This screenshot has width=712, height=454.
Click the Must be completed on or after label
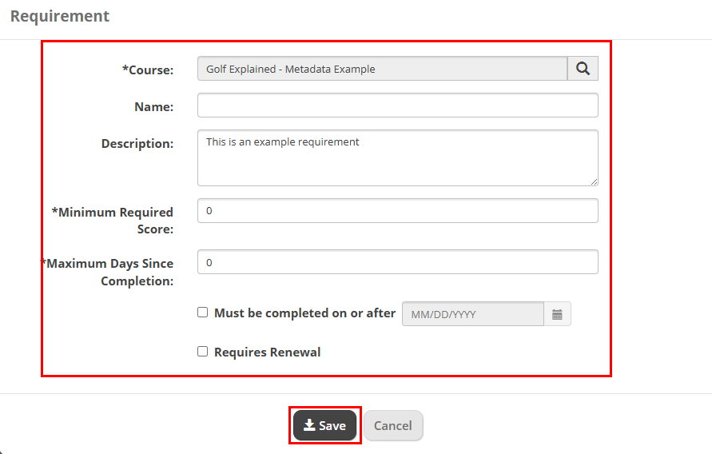pyautogui.click(x=304, y=313)
